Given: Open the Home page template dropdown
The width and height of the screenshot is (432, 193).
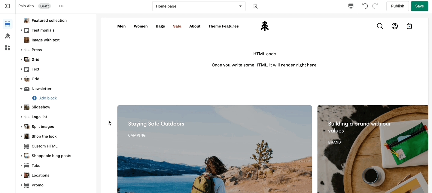Looking at the screenshot, I should [x=199, y=6].
